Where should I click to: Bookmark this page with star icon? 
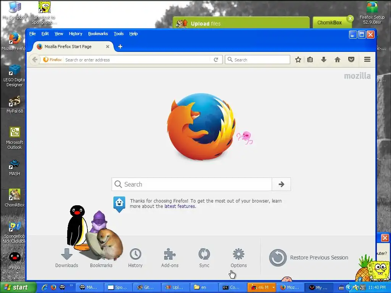(x=298, y=60)
